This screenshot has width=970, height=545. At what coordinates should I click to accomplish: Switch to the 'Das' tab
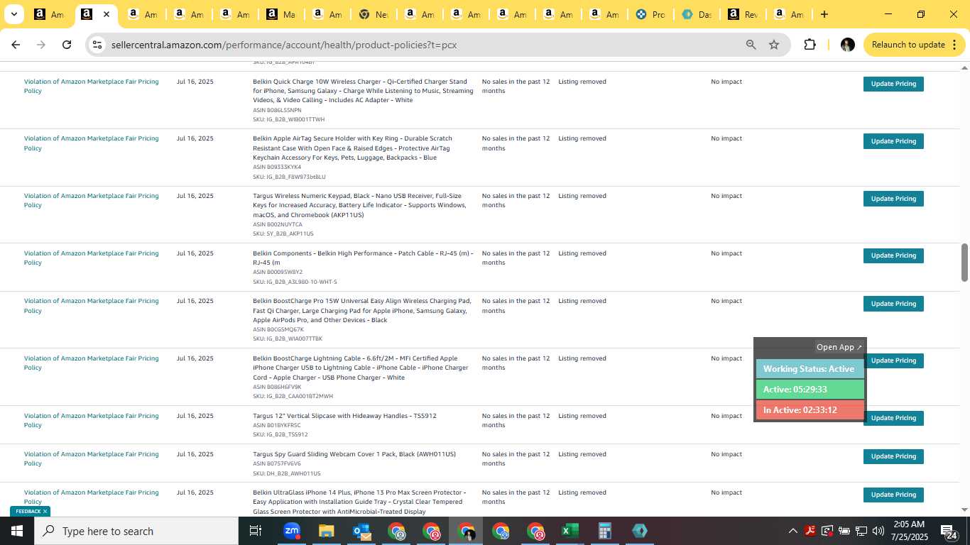tap(696, 14)
